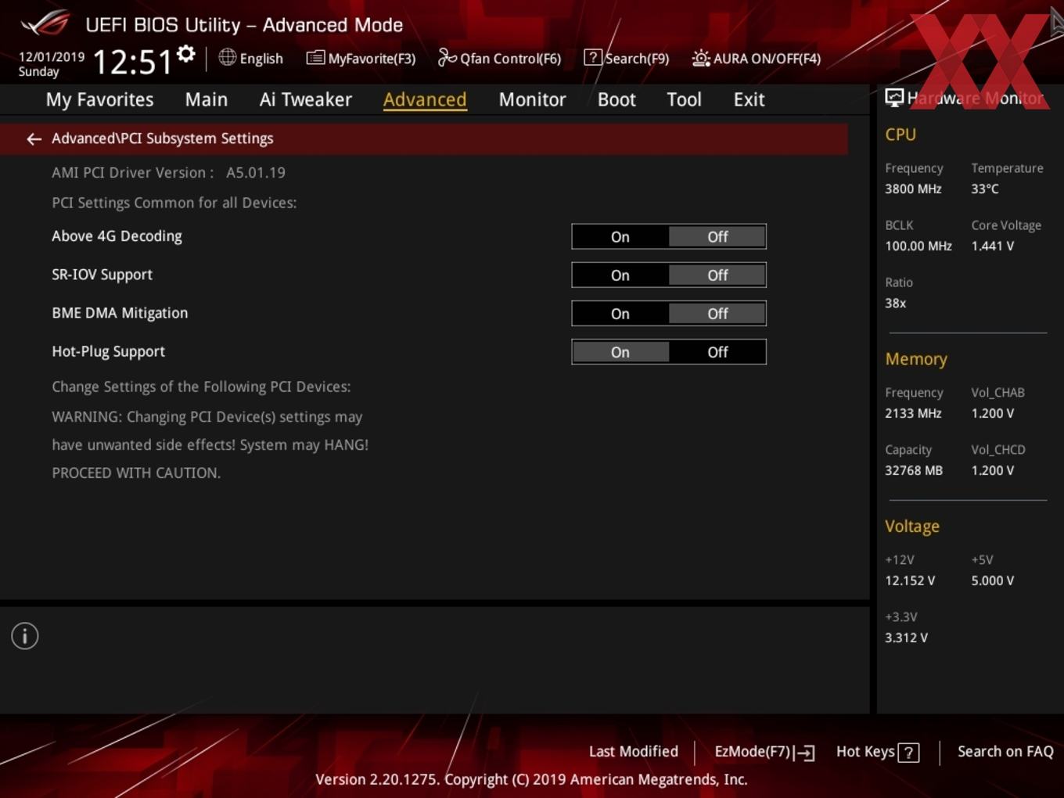Click the globe language icon
1064x798 pixels.
tap(227, 57)
